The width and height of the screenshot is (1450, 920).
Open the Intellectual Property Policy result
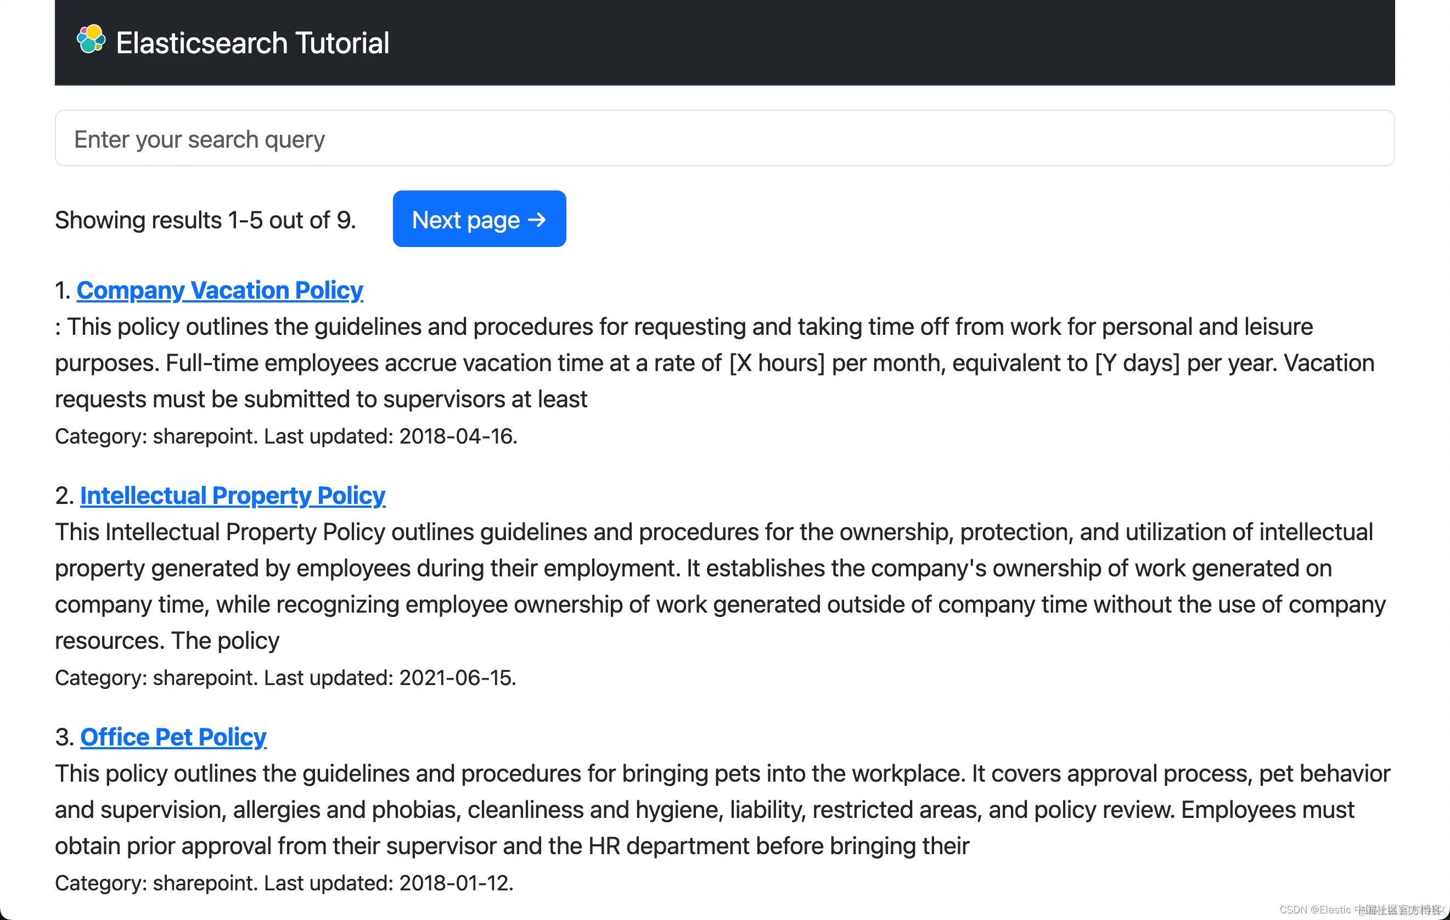tap(233, 496)
